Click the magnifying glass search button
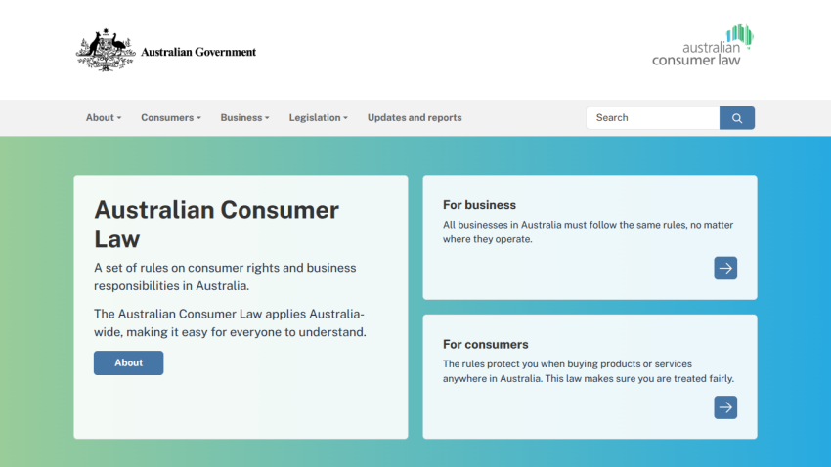Screen dimensions: 831x467 click(737, 118)
